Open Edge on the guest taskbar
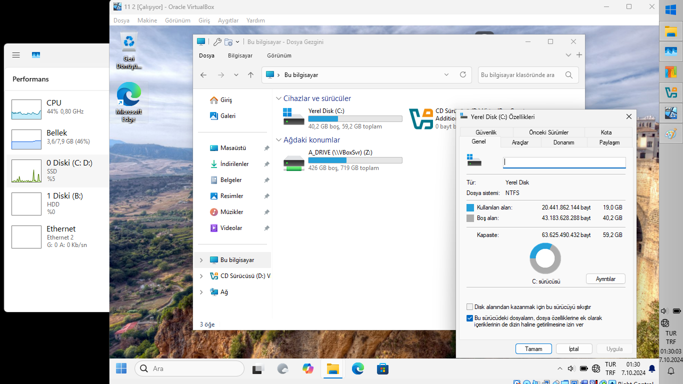 pyautogui.click(x=358, y=368)
